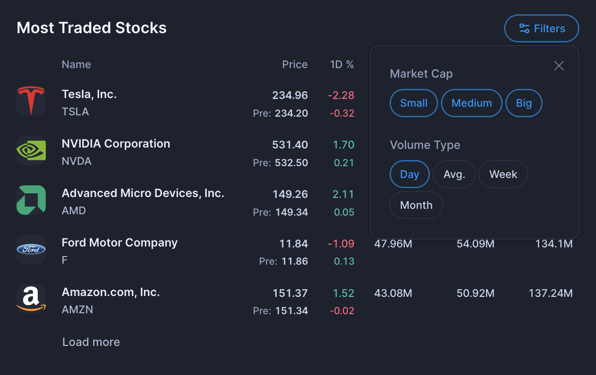Viewport: 596px width, 375px height.
Task: Click the NVIDIA logo icon
Action: [x=31, y=150]
